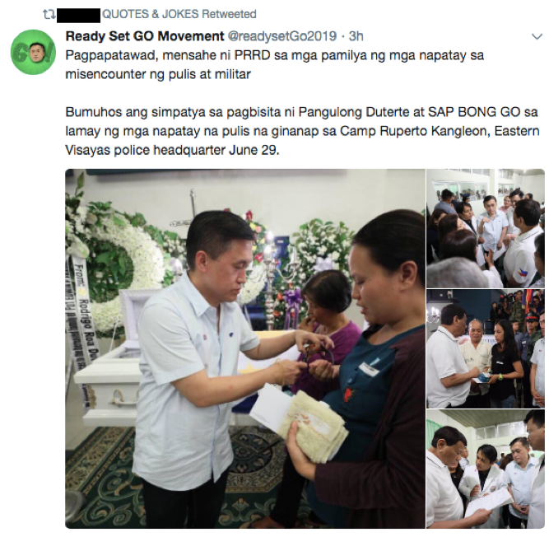This screenshot has height=537, width=549.
Task: Open Ready Set GO Movement profile name
Action: click(x=145, y=36)
